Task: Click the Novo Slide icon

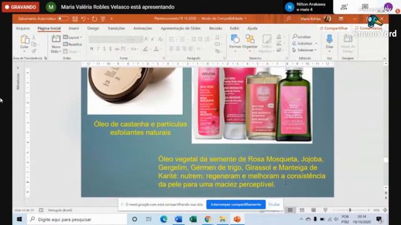Action: (x=56, y=39)
